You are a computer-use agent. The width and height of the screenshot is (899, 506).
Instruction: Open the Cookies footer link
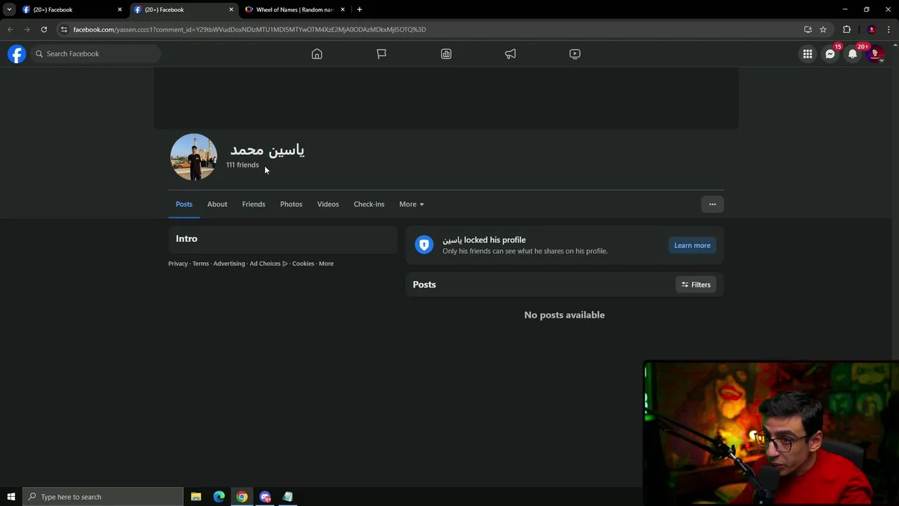(x=303, y=264)
